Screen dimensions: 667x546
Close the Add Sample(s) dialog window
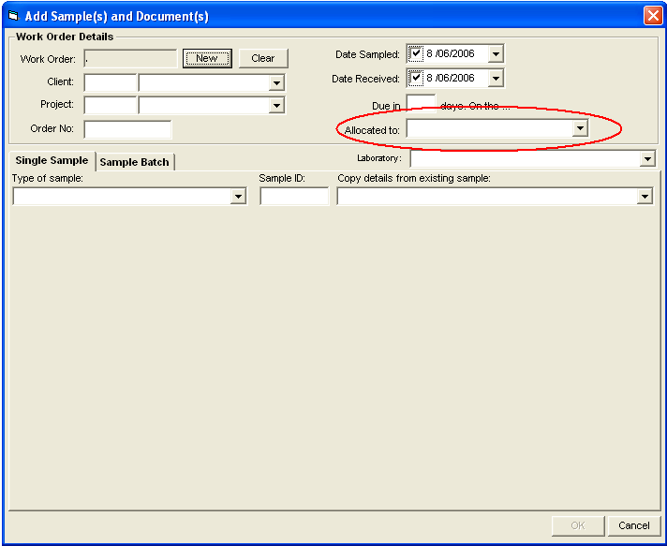click(x=652, y=16)
